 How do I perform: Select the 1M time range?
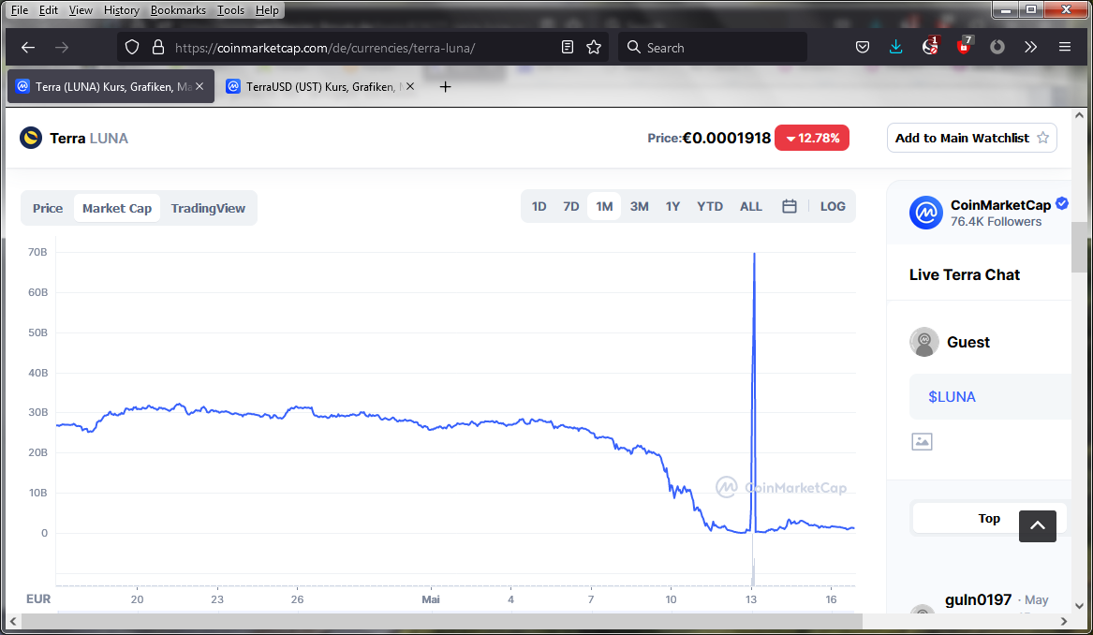point(604,206)
